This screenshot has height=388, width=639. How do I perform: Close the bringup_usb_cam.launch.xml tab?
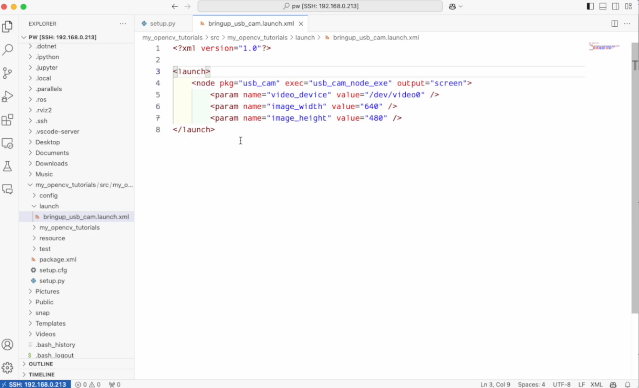click(x=300, y=23)
